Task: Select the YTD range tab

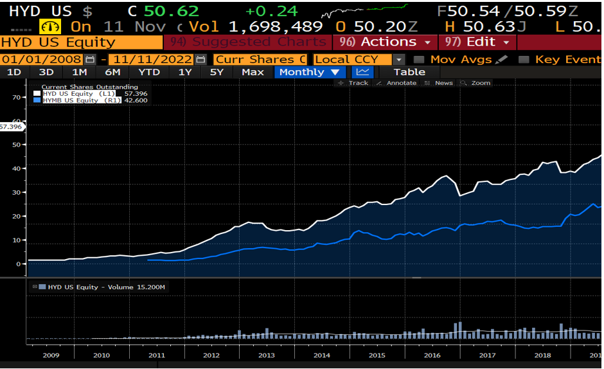Action: tap(149, 72)
